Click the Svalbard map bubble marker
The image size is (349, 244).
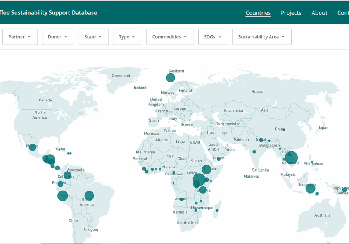click(171, 78)
